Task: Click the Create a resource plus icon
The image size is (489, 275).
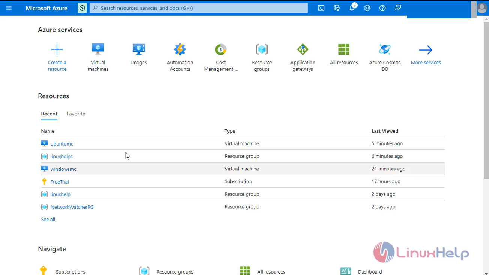Action: point(57,49)
